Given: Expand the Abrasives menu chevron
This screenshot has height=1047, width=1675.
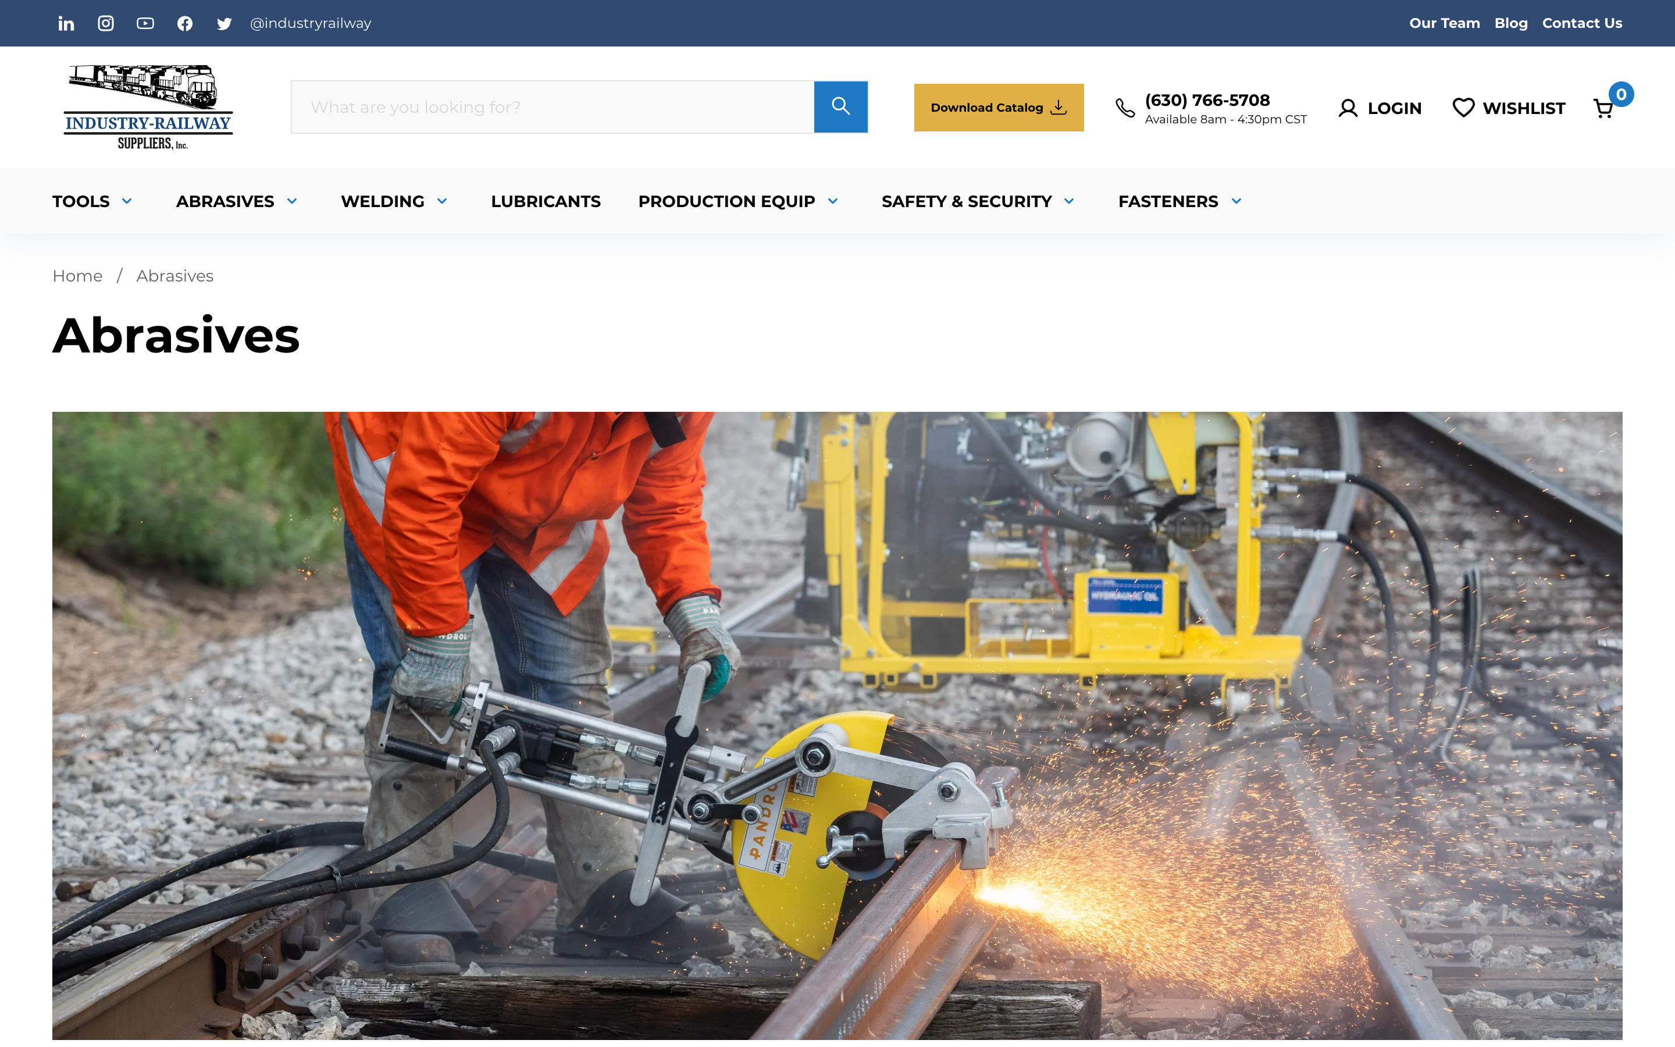Looking at the screenshot, I should click(x=292, y=201).
